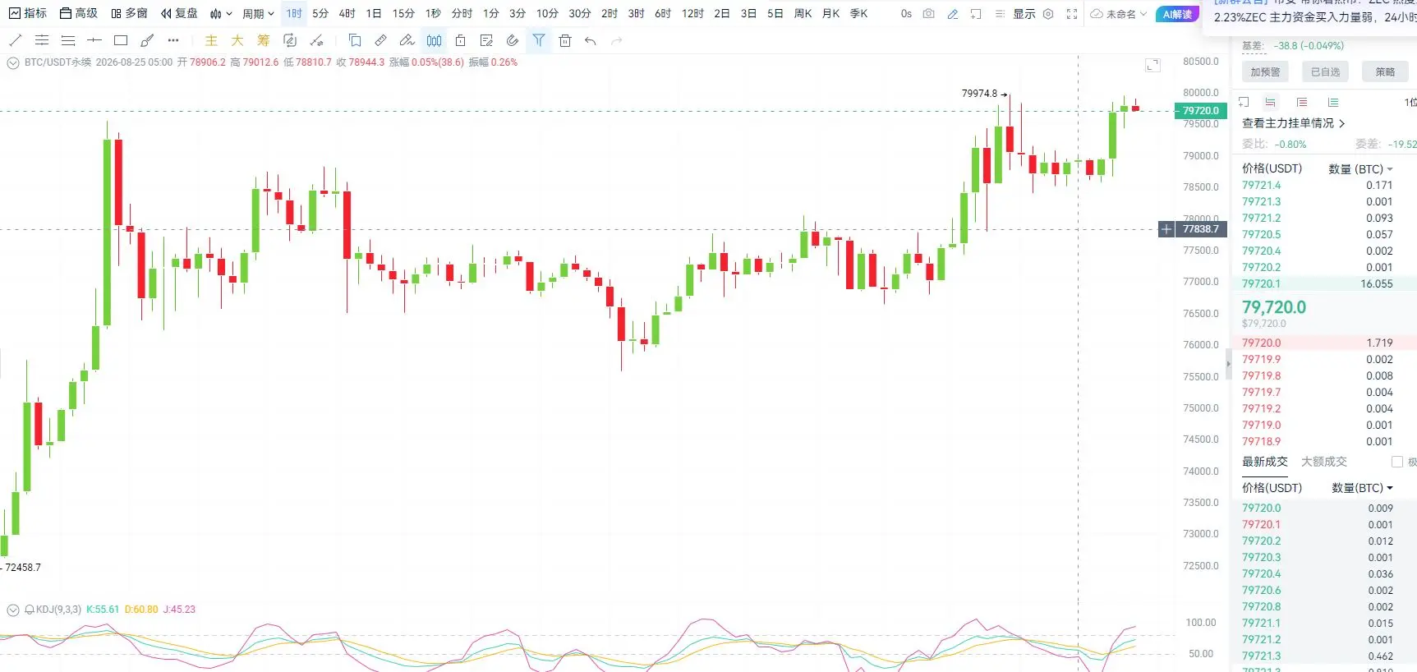
Task: Click the 筹 chip distribution icon
Action: [263, 40]
